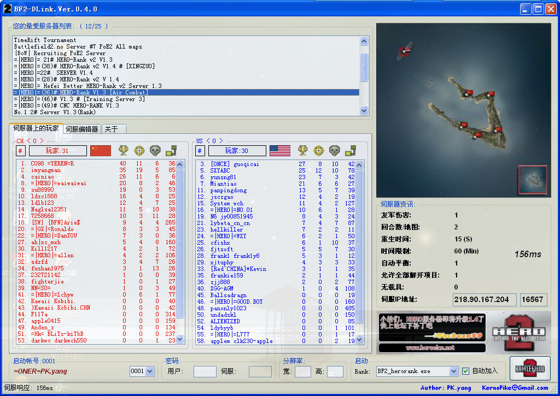The width and height of the screenshot is (560, 396).
Task: Select the (49)# CNC HERO-RANK V1.3 server
Action: (186, 105)
